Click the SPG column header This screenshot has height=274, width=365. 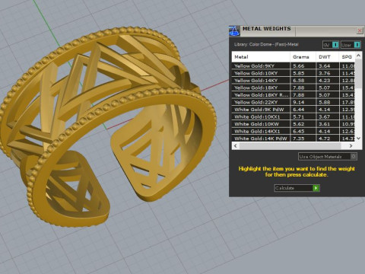[347, 57]
